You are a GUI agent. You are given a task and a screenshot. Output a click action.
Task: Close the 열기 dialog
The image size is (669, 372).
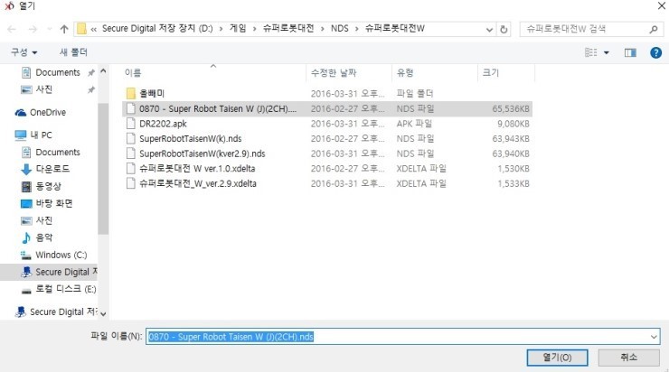(662, 5)
